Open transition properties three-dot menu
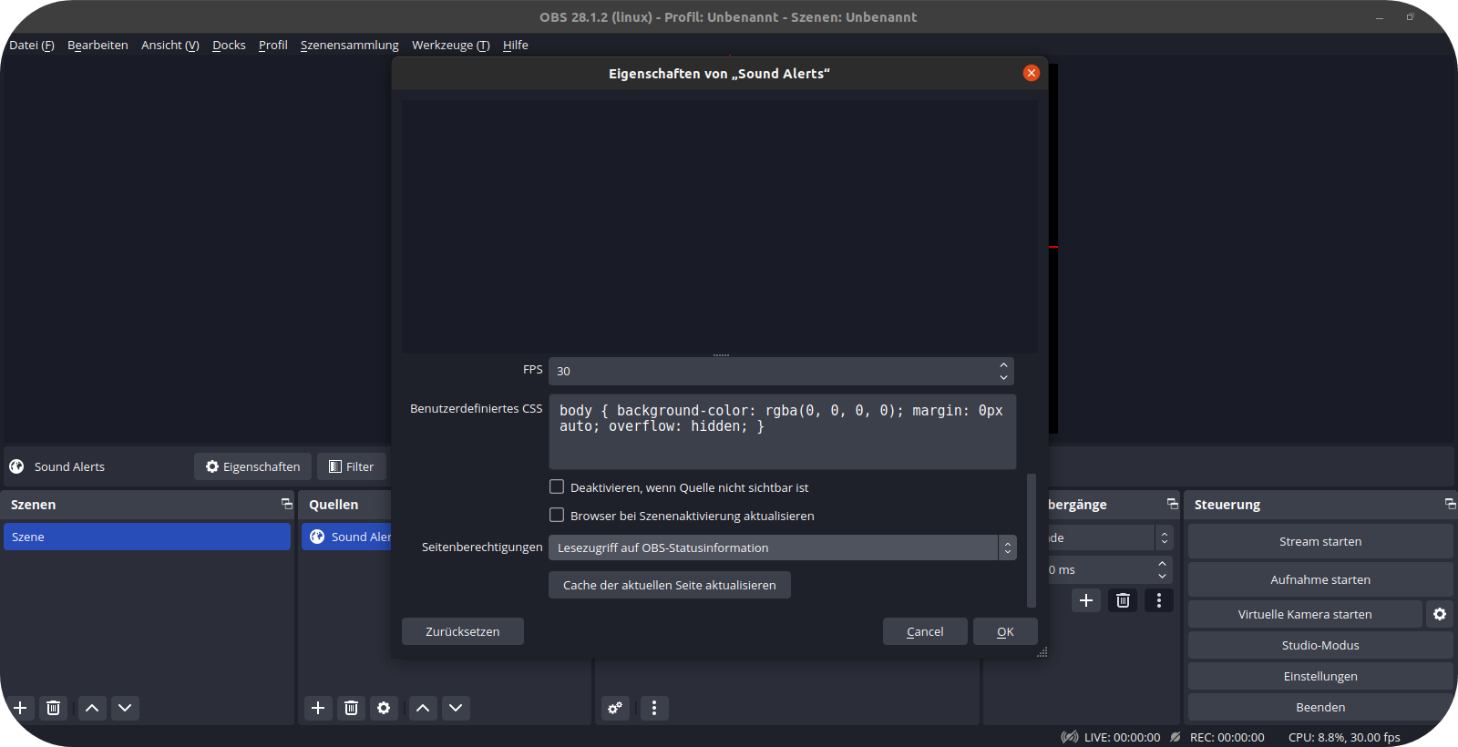 (x=1159, y=600)
